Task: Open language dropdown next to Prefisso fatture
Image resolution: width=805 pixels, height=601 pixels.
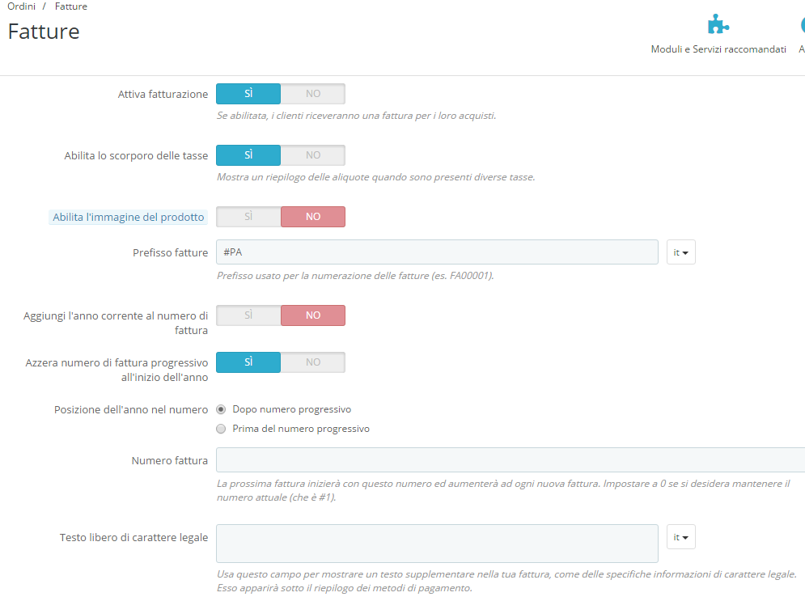Action: 680,252
